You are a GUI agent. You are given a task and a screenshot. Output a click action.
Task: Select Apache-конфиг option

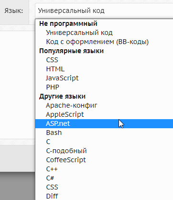tap(104, 105)
